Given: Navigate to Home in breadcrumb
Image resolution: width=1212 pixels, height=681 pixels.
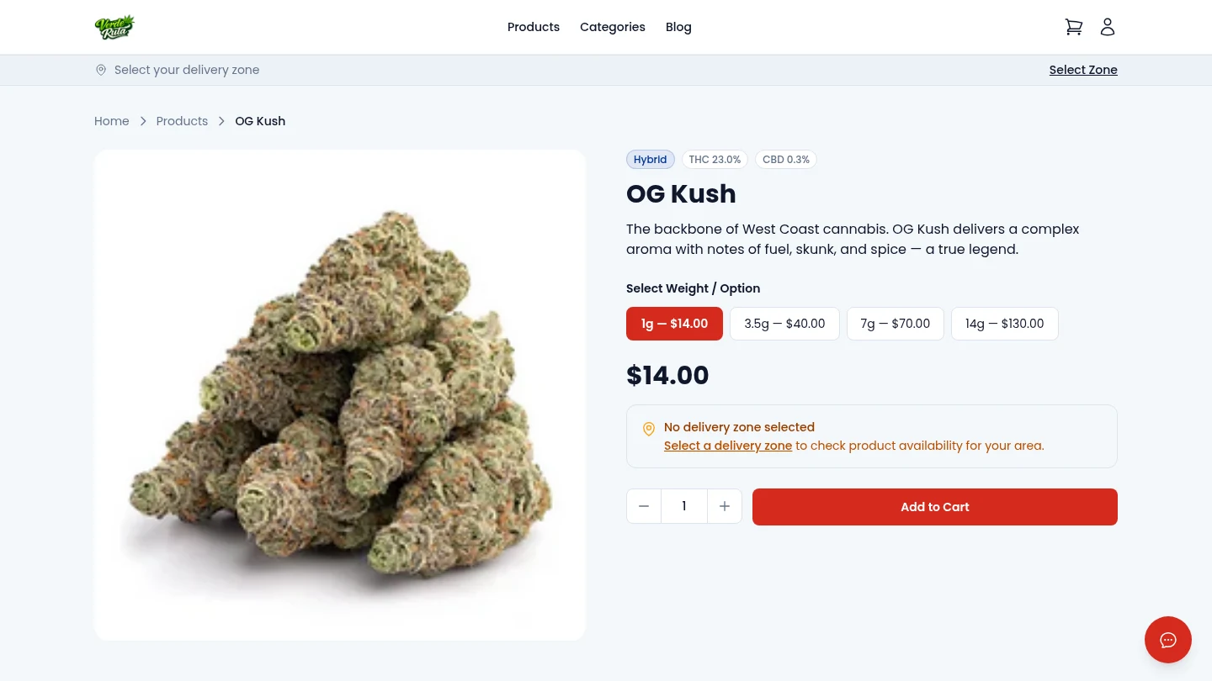Looking at the screenshot, I should 112,121.
